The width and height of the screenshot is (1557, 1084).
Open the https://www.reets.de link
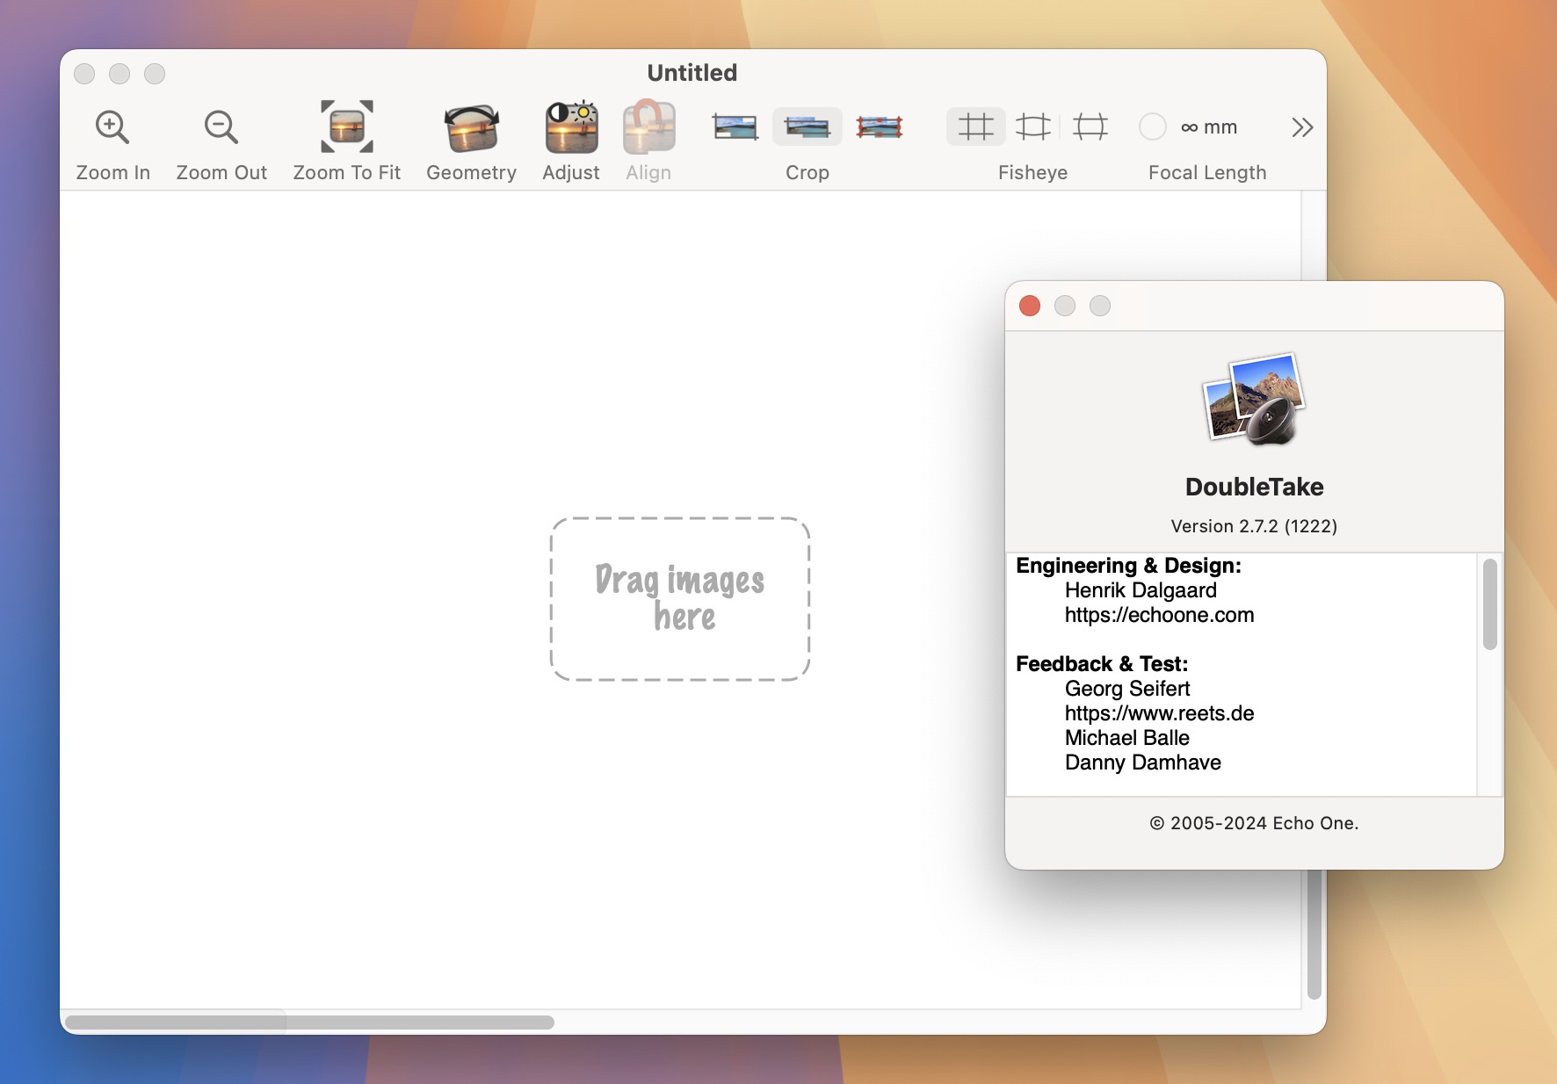1159,713
